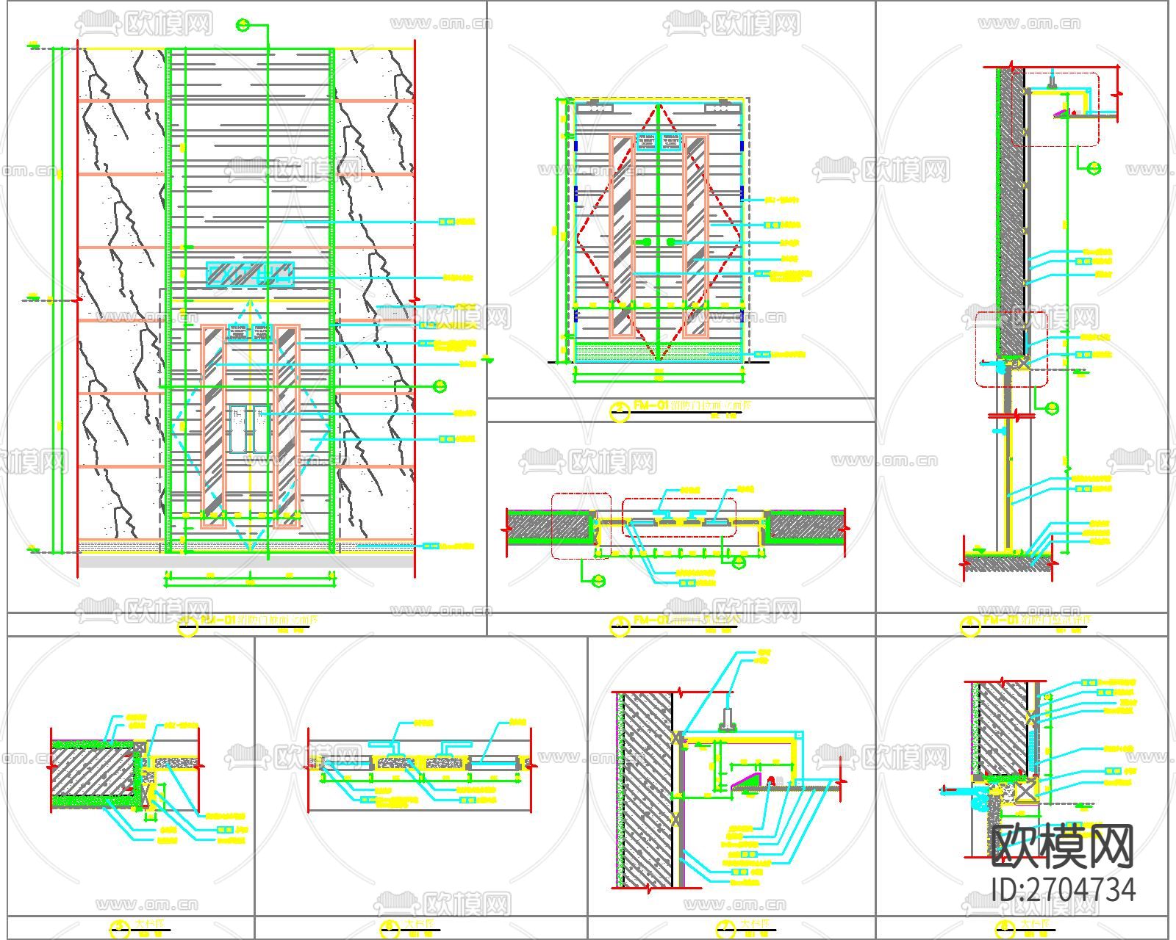
Task: Click the green section marker circle atop the marble elevation
Action: 243,26
